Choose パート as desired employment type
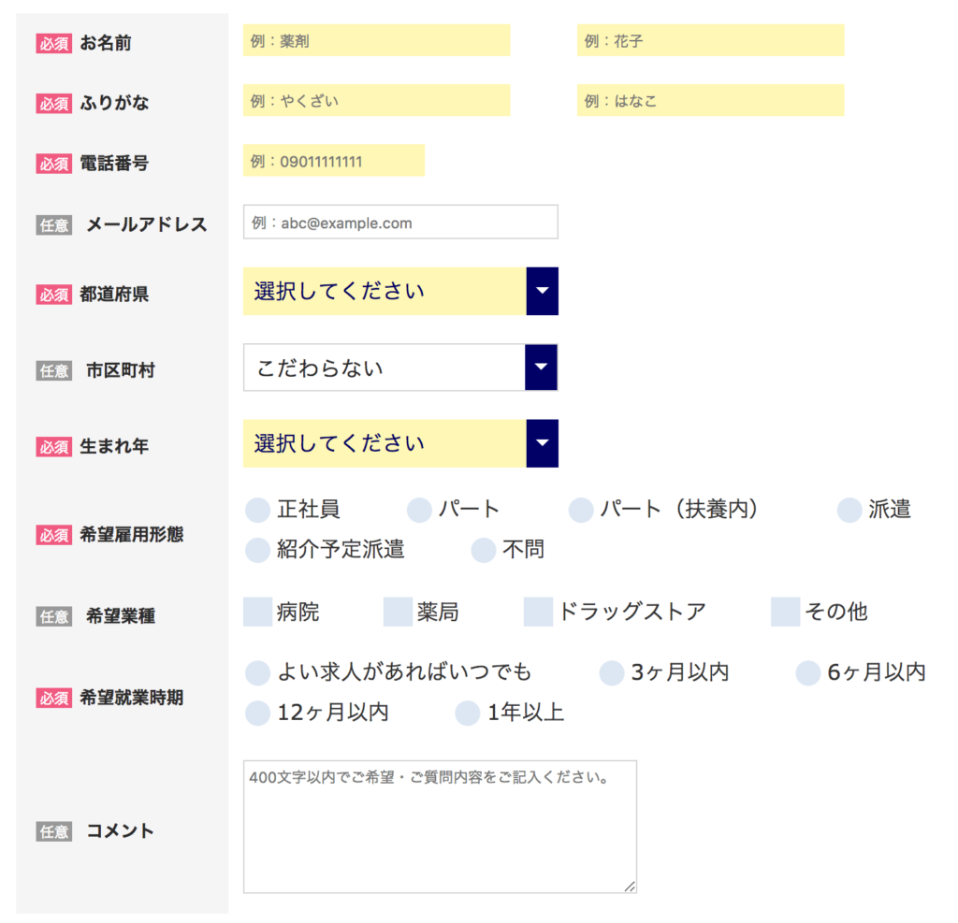 click(418, 510)
